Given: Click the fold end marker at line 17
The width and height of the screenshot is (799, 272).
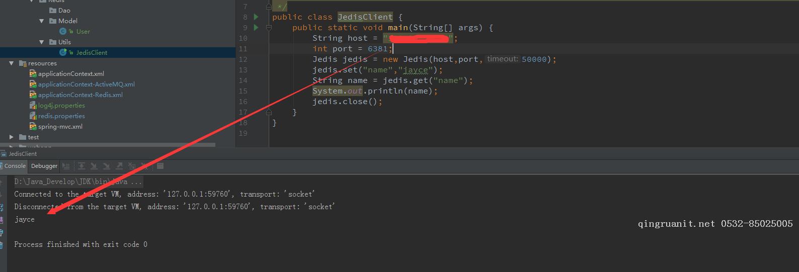Looking at the screenshot, I should (x=269, y=112).
